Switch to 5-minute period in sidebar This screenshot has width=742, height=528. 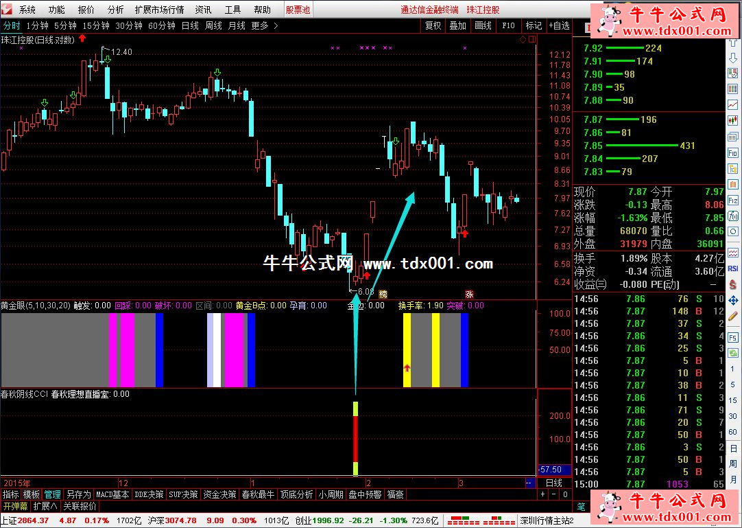click(732, 384)
